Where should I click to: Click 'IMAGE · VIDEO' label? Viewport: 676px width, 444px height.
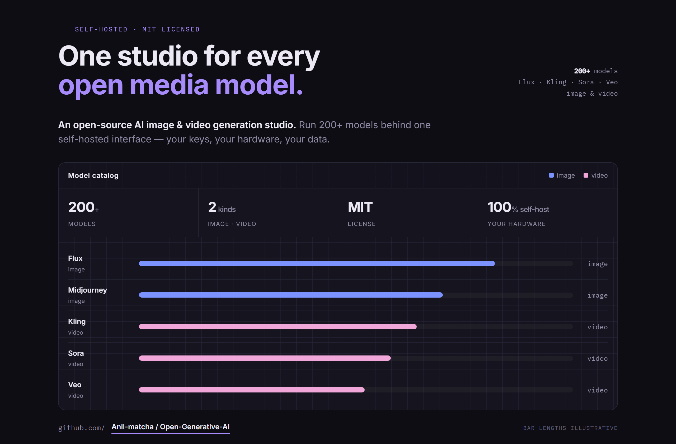point(232,224)
